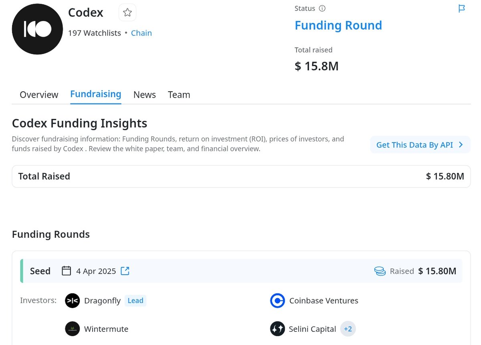Open the Coinbase Ventures logo
The image size is (481, 345).
click(x=278, y=301)
